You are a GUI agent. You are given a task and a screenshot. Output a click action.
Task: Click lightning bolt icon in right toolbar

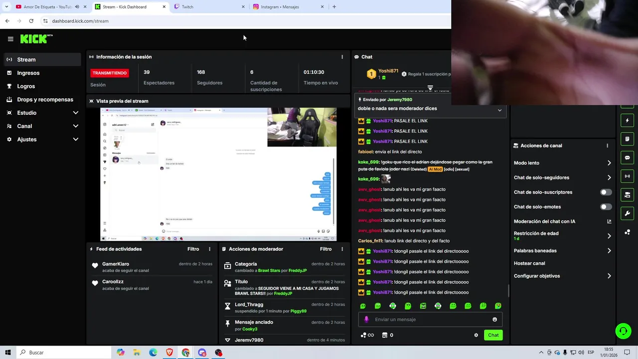coord(627,121)
